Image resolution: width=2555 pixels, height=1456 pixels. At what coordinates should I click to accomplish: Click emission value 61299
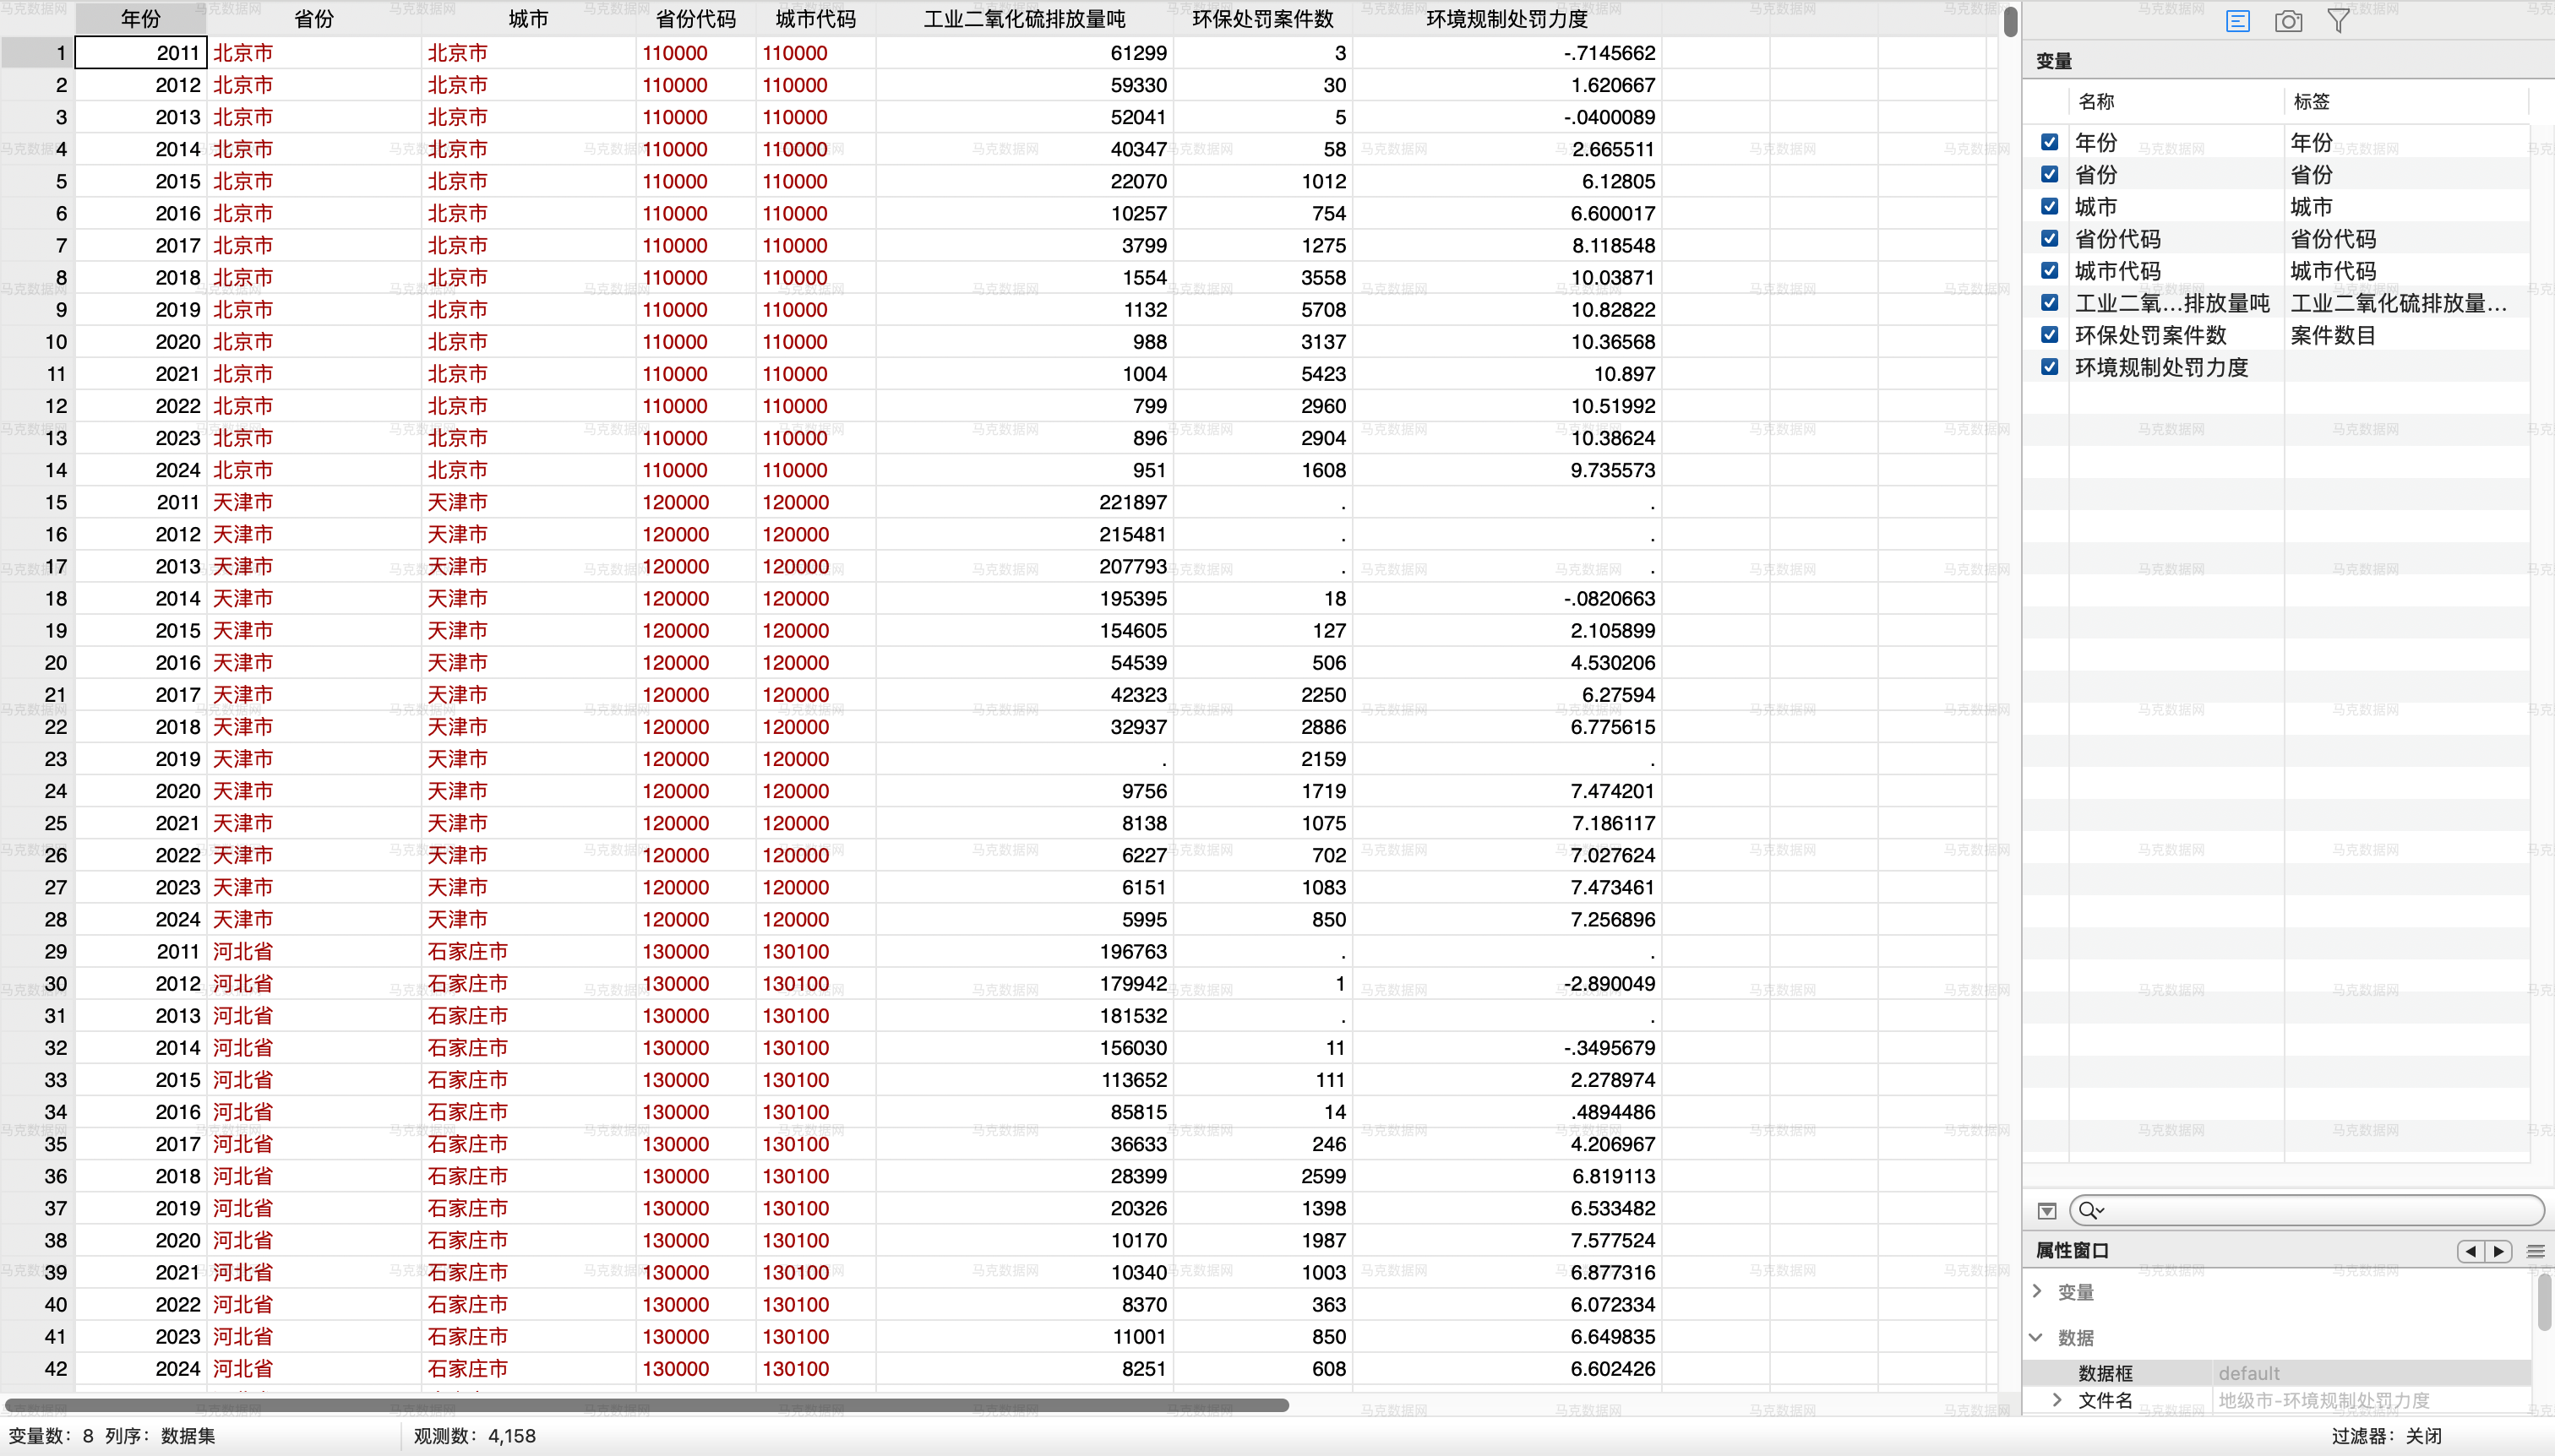(1138, 53)
